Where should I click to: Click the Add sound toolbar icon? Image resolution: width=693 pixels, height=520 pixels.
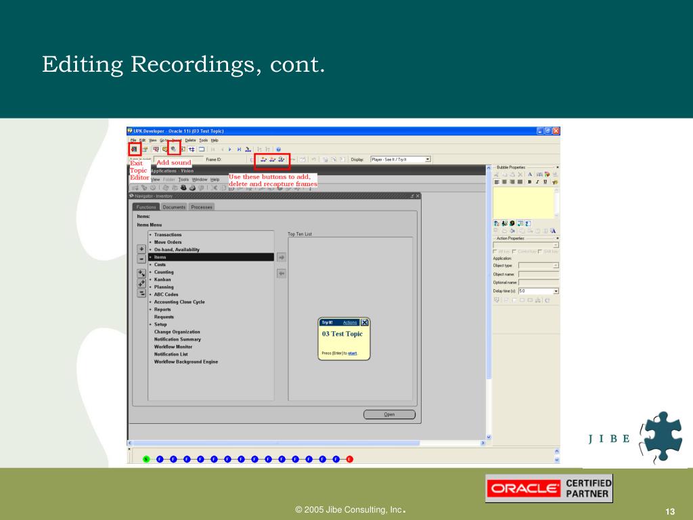(x=174, y=150)
